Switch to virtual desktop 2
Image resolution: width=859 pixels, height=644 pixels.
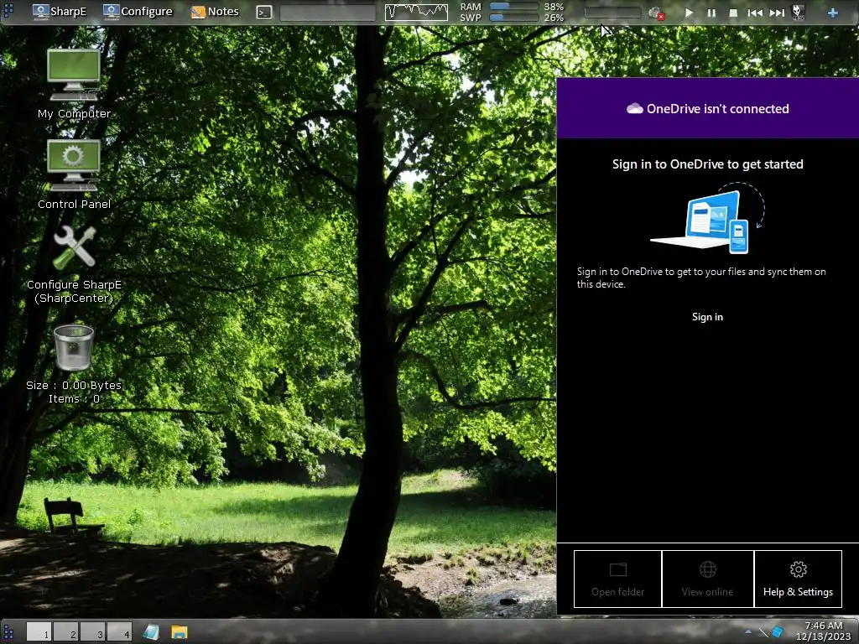[66, 631]
